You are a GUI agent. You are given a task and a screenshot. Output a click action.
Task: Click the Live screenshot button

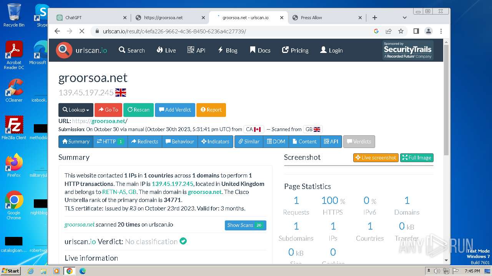pos(376,158)
